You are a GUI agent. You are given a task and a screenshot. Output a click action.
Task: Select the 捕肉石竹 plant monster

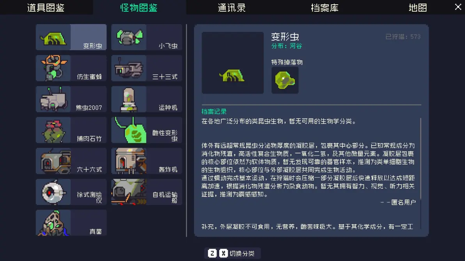tap(71, 130)
